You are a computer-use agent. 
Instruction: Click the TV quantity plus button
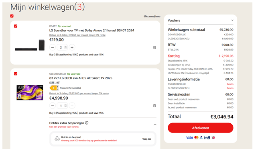point(72,106)
